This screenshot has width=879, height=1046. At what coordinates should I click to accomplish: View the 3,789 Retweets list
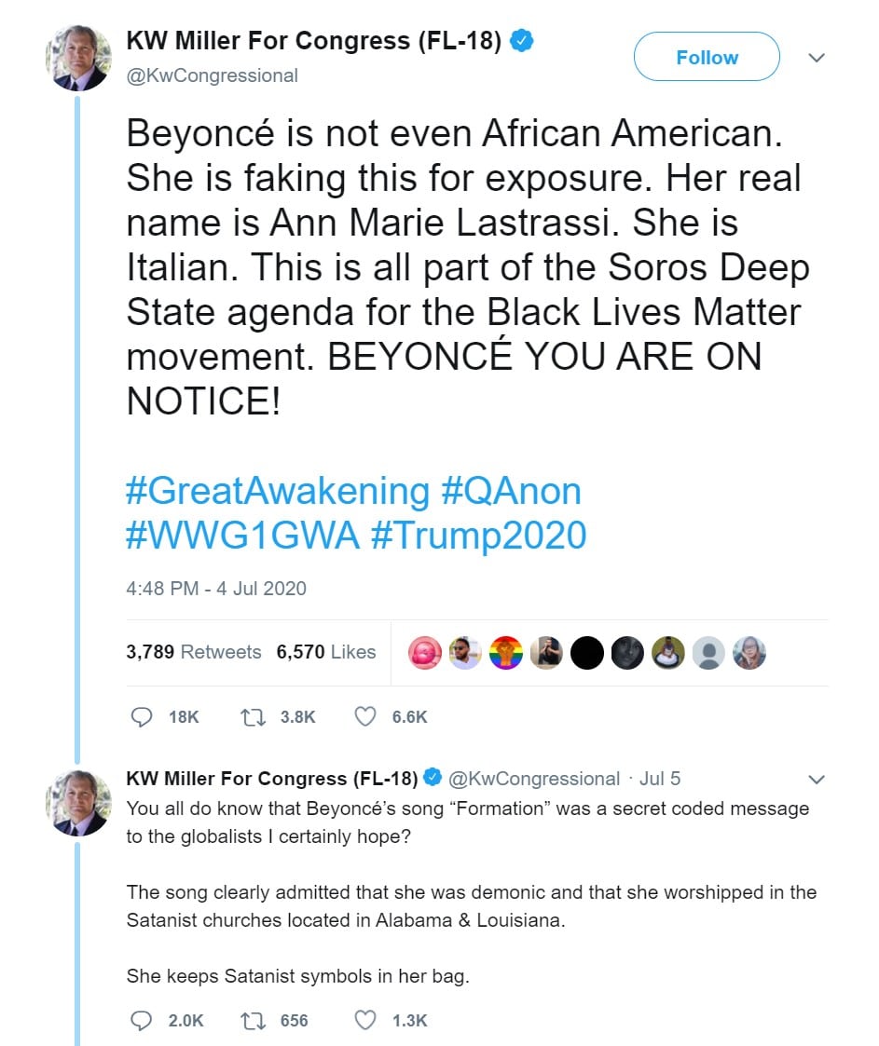point(194,652)
